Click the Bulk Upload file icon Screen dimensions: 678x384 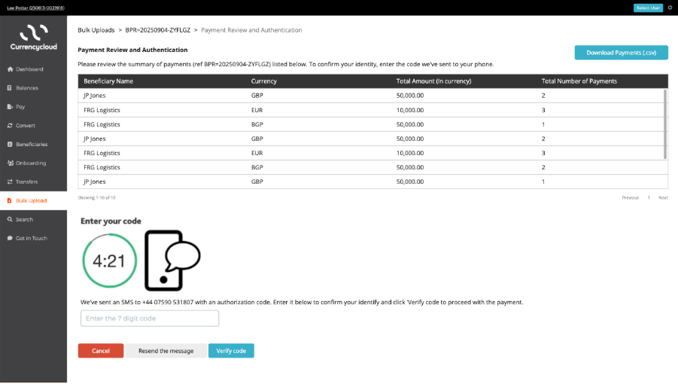coord(10,200)
